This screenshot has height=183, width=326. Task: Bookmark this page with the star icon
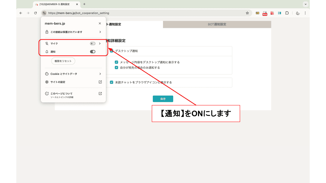point(247,13)
